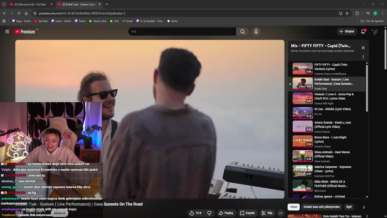Image resolution: width=387 pixels, height=218 pixels.
Task: Start voice search with microphone icon
Action: click(x=256, y=31)
